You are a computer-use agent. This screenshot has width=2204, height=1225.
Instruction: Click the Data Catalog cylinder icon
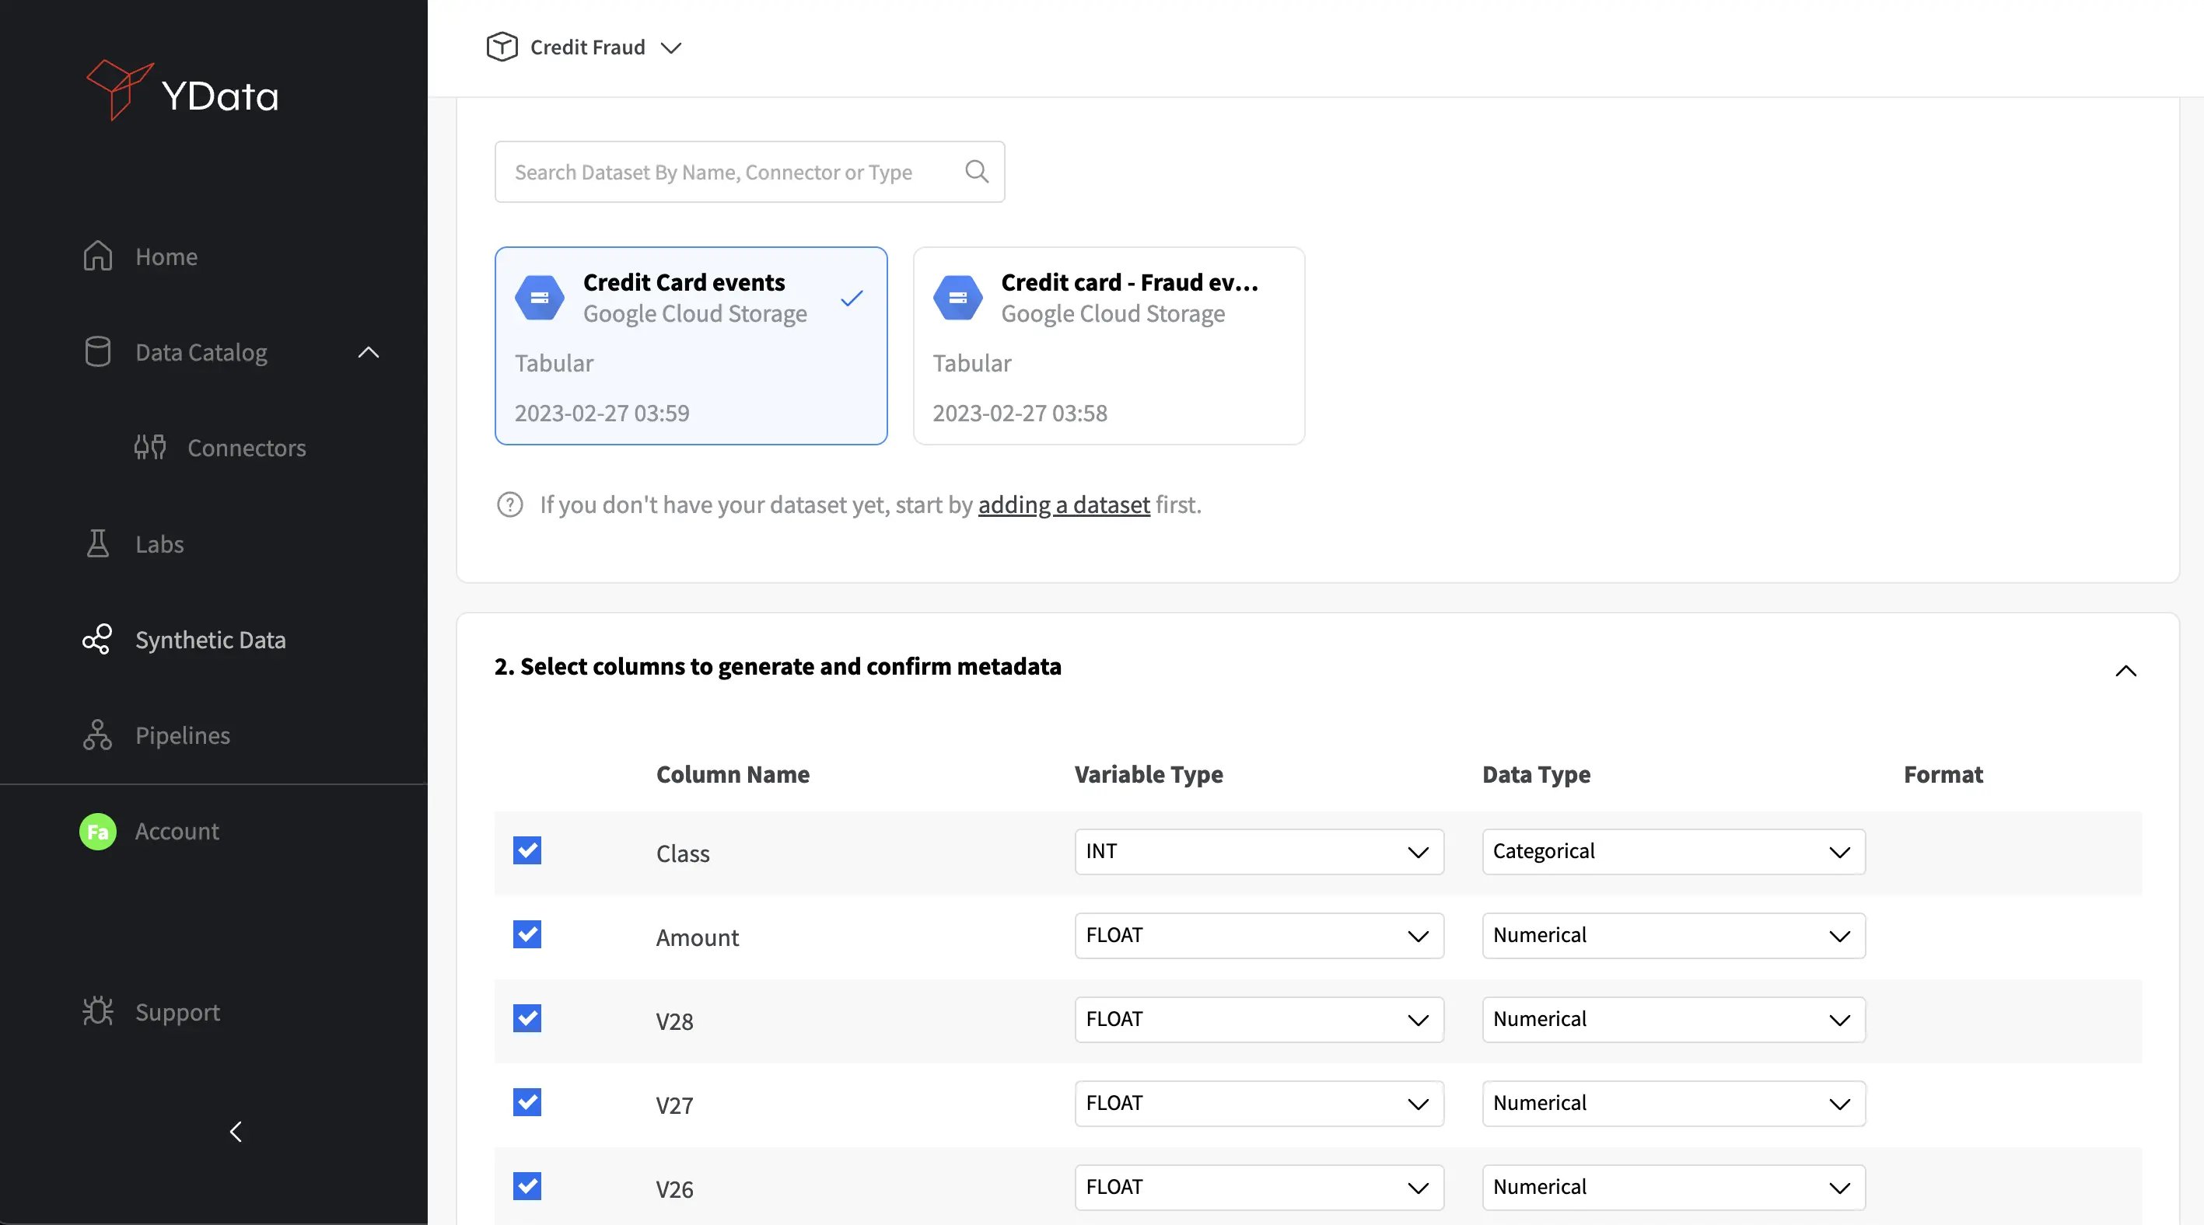pos(97,351)
